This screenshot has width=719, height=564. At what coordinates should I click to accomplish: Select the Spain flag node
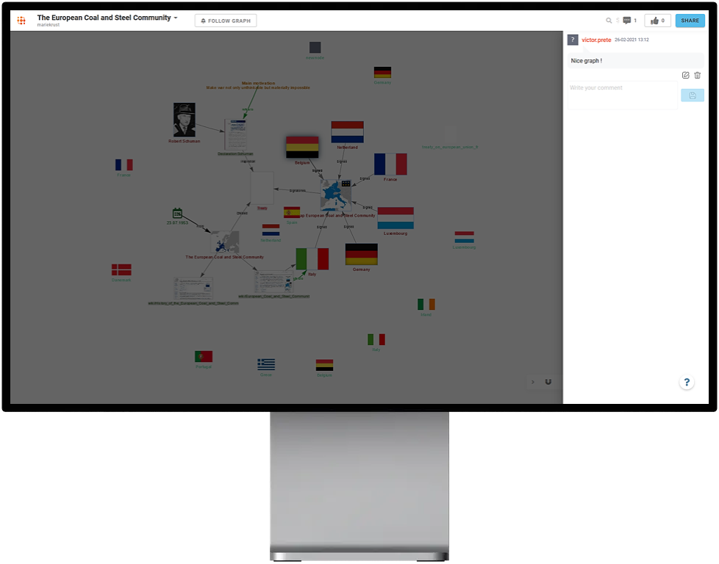(x=292, y=212)
